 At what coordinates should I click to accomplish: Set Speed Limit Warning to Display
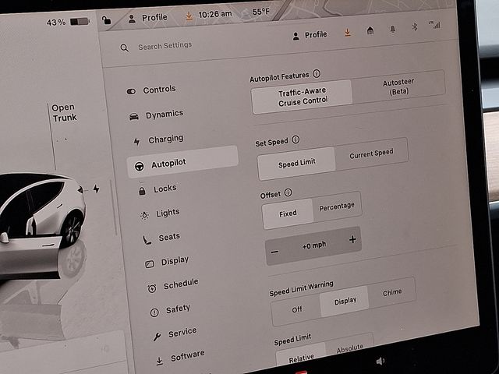pos(345,302)
